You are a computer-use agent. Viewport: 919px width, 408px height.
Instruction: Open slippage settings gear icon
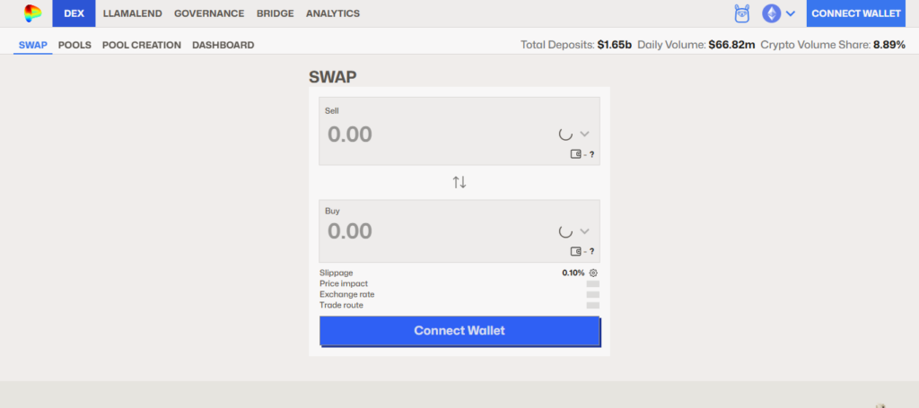(593, 273)
